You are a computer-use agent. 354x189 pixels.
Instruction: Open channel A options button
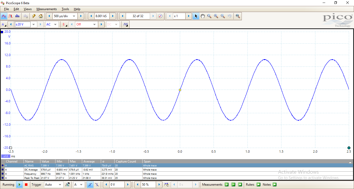[x=4, y=24]
